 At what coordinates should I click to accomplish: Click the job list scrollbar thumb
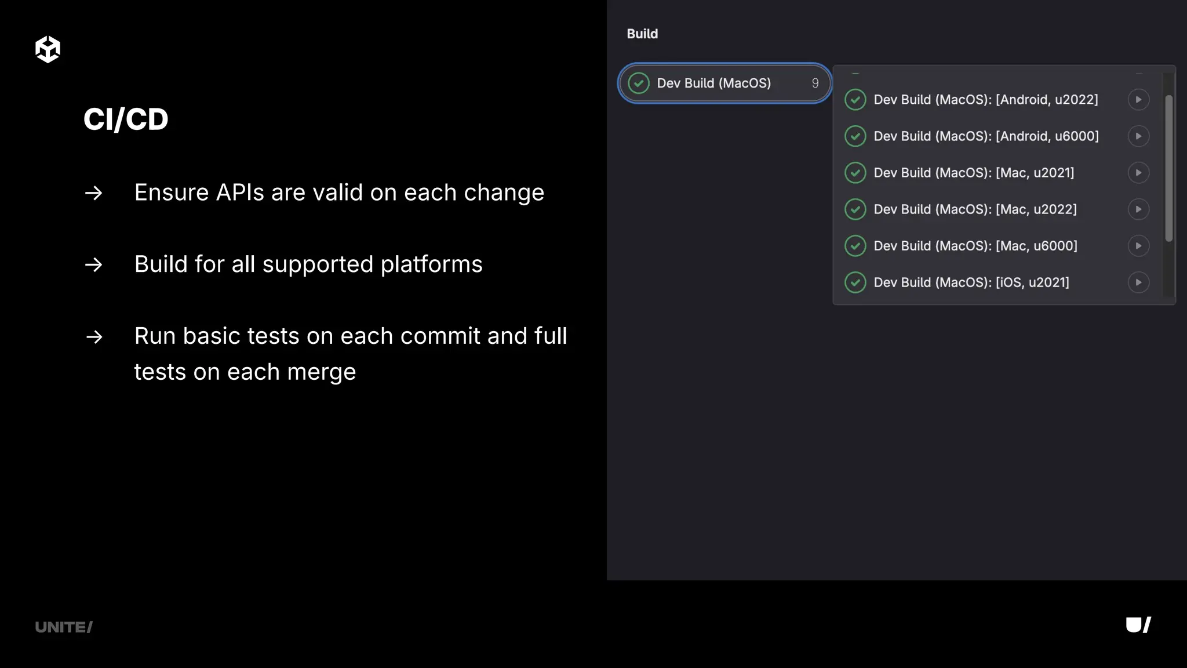(x=1168, y=168)
